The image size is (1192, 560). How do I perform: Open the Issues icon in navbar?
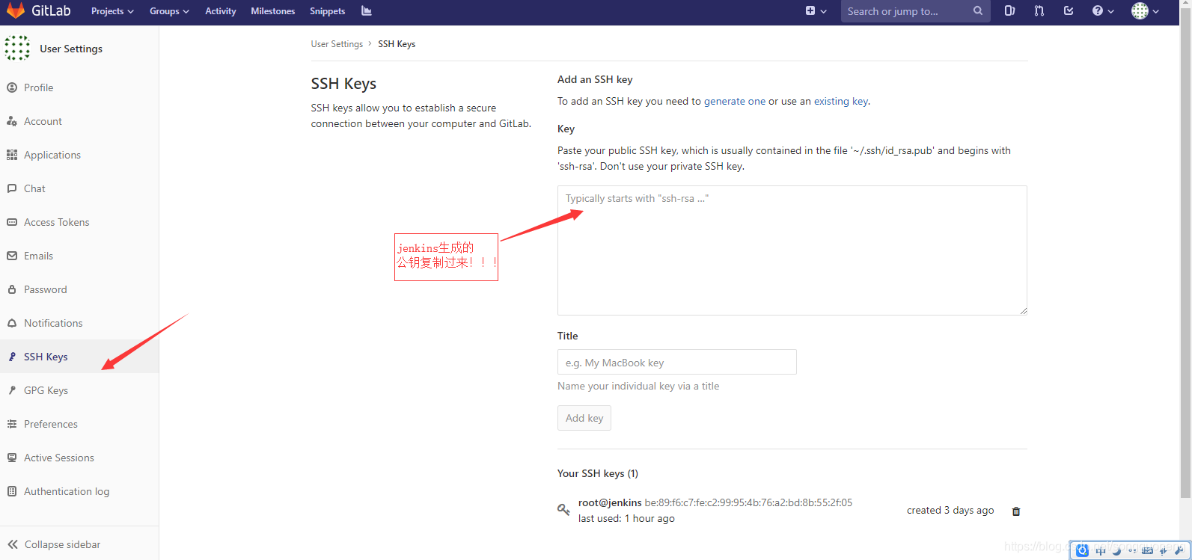(1009, 11)
